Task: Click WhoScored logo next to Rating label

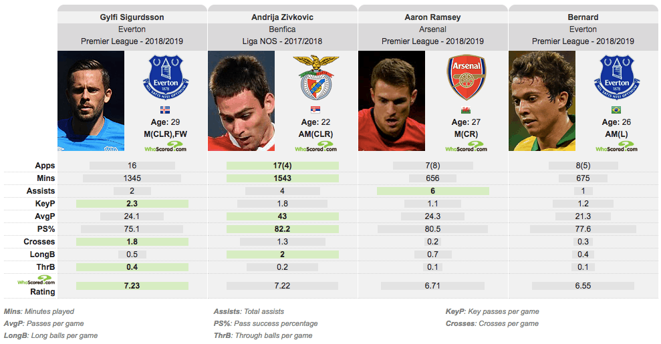Action: click(36, 280)
